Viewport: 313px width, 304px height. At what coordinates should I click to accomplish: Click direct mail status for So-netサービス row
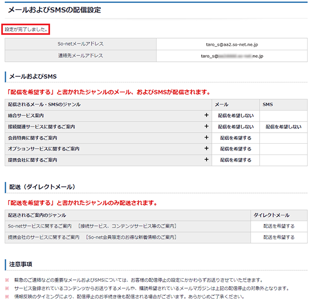click(279, 226)
